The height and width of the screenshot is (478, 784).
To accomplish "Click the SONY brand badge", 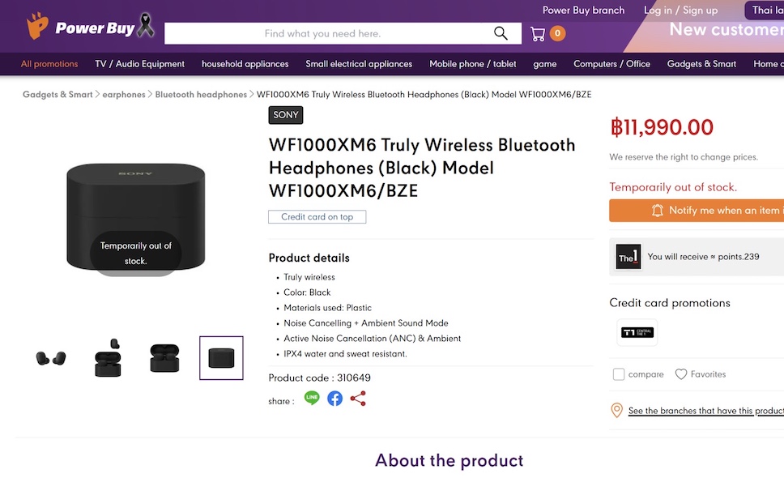I will (x=286, y=115).
